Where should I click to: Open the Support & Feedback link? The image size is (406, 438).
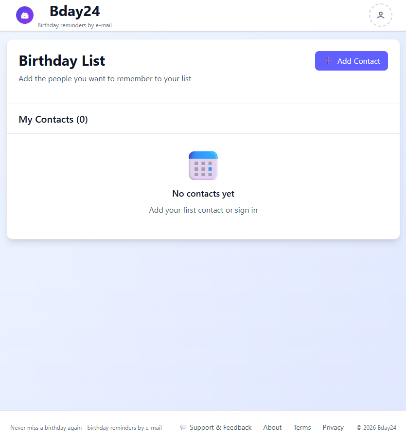click(x=221, y=427)
